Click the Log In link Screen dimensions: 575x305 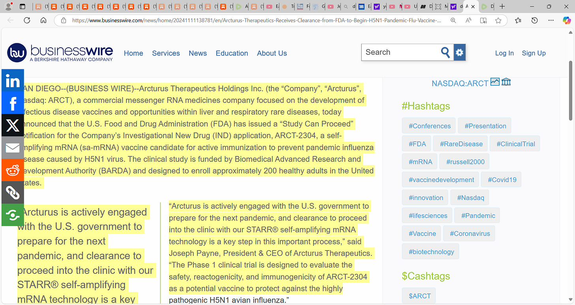click(x=504, y=53)
